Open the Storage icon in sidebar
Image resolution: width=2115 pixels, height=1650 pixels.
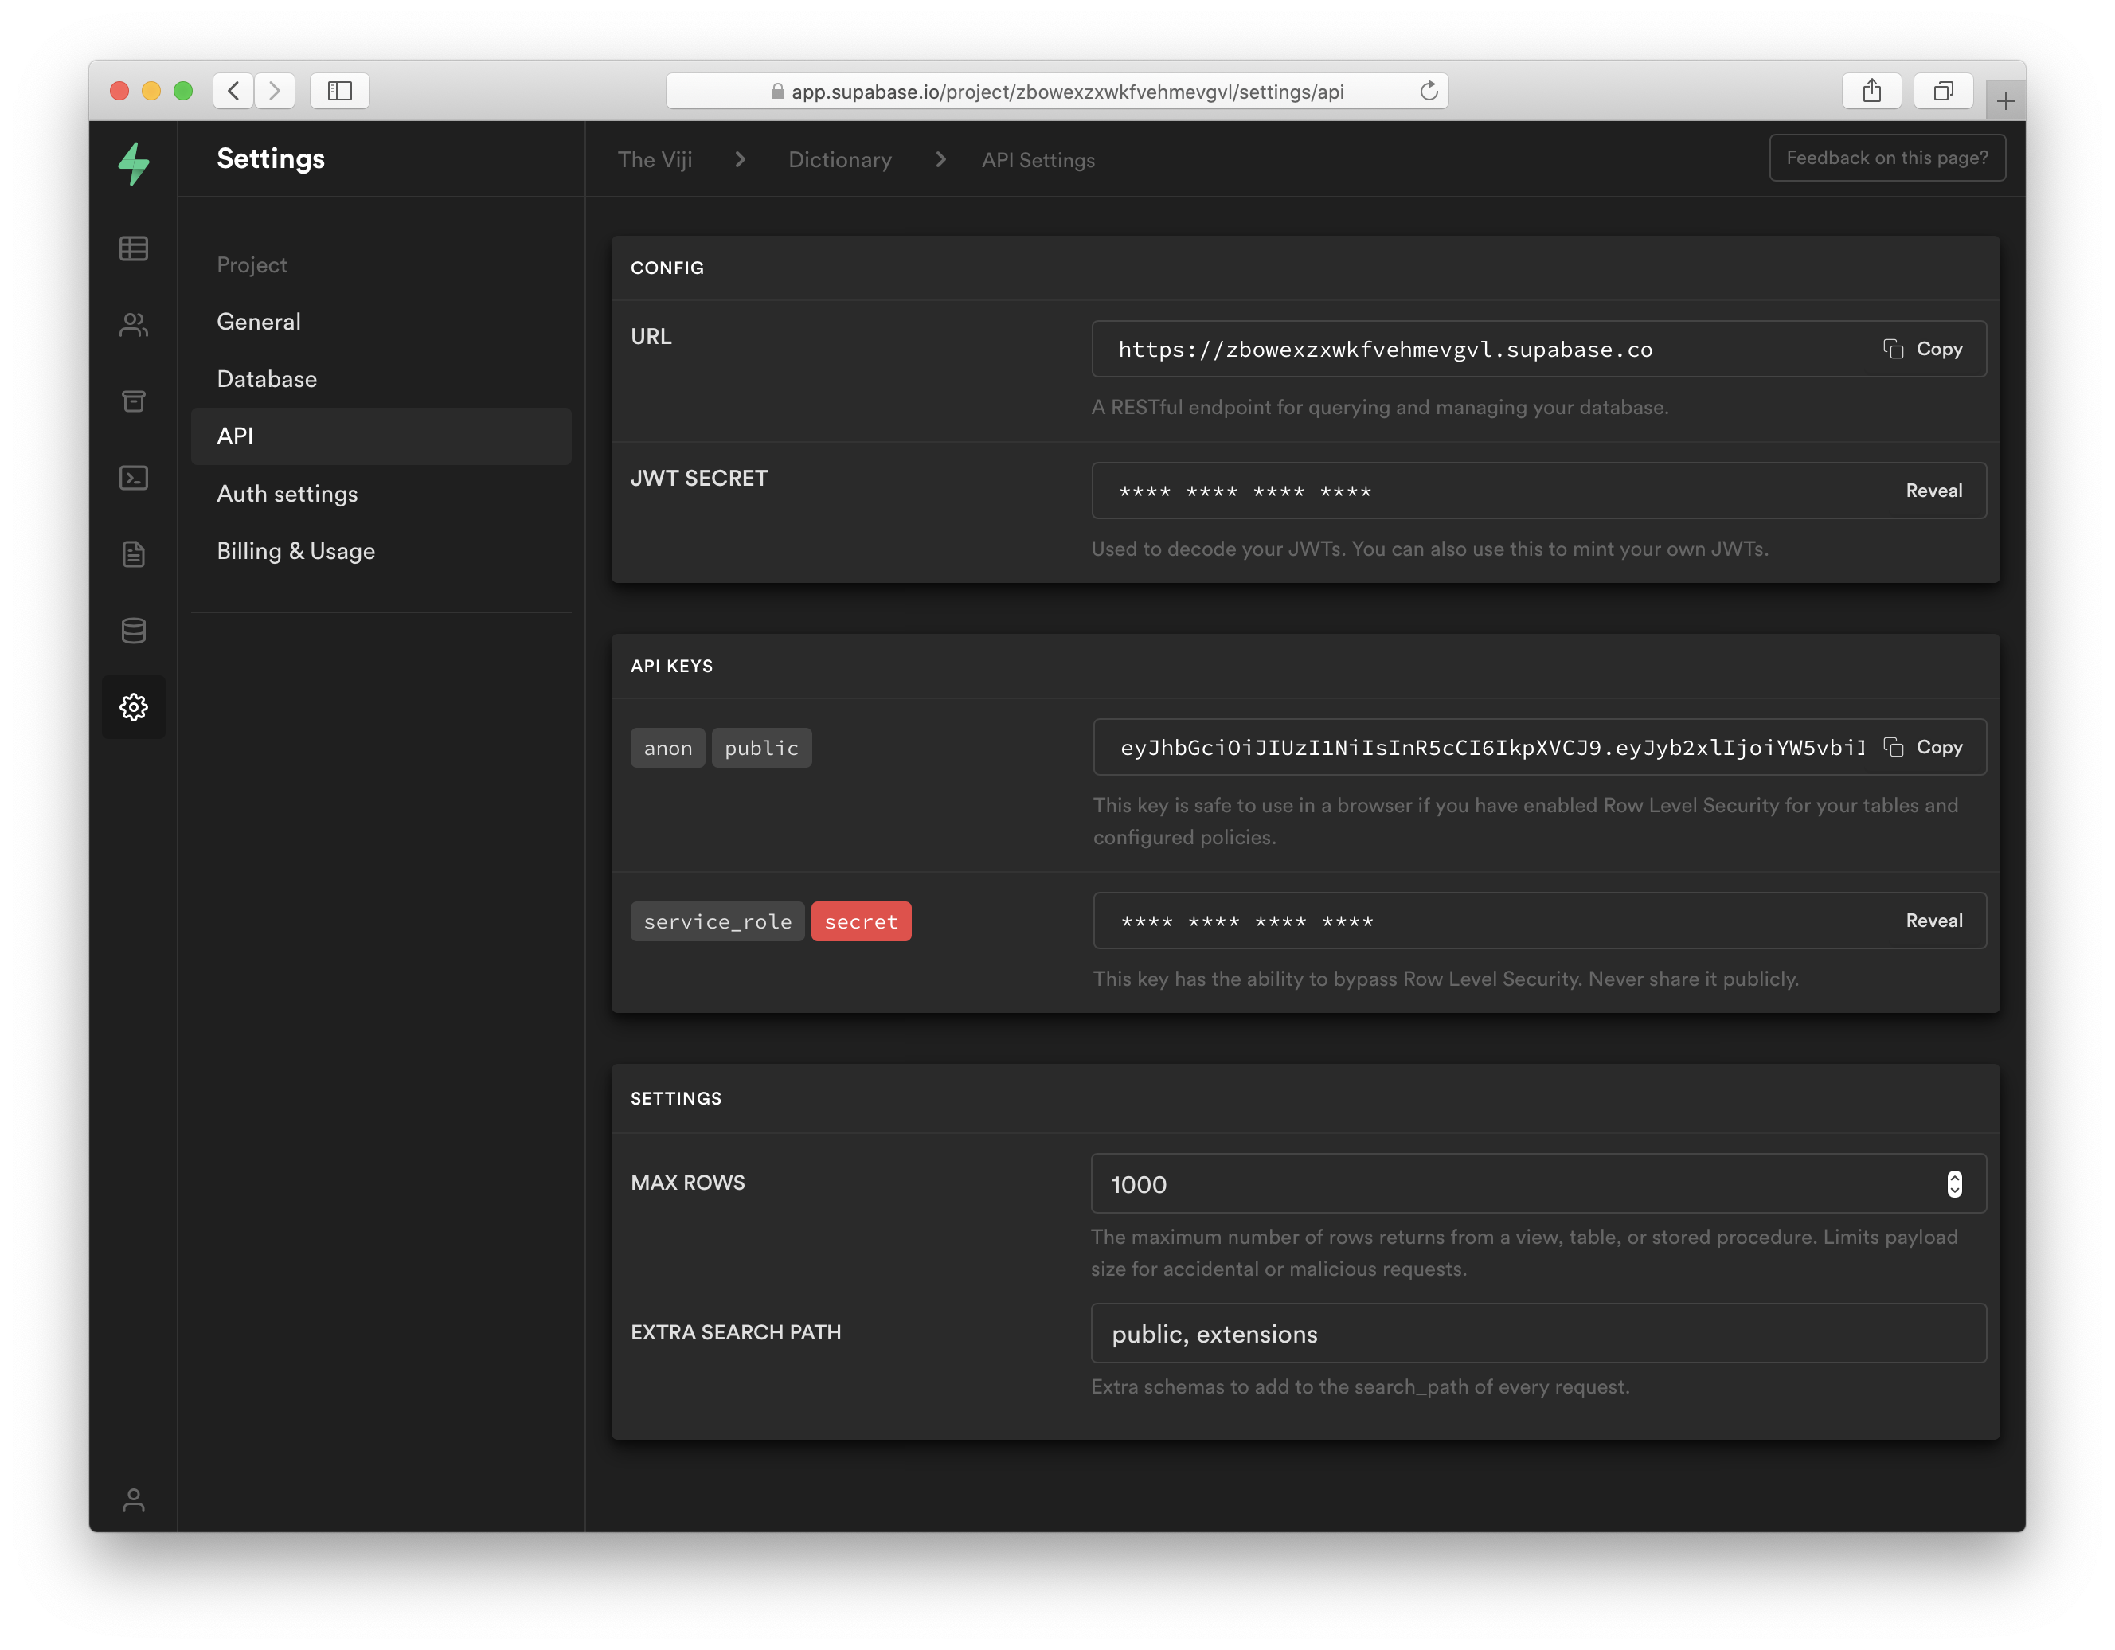point(134,401)
